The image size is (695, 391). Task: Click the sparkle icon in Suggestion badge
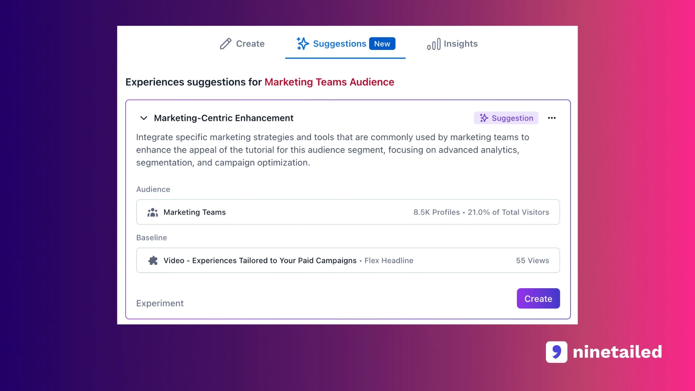coord(484,118)
